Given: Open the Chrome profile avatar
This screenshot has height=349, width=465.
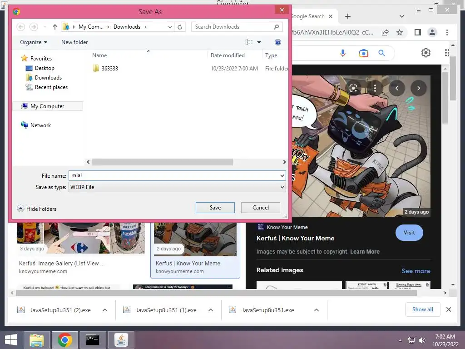Looking at the screenshot, I should (x=432, y=32).
